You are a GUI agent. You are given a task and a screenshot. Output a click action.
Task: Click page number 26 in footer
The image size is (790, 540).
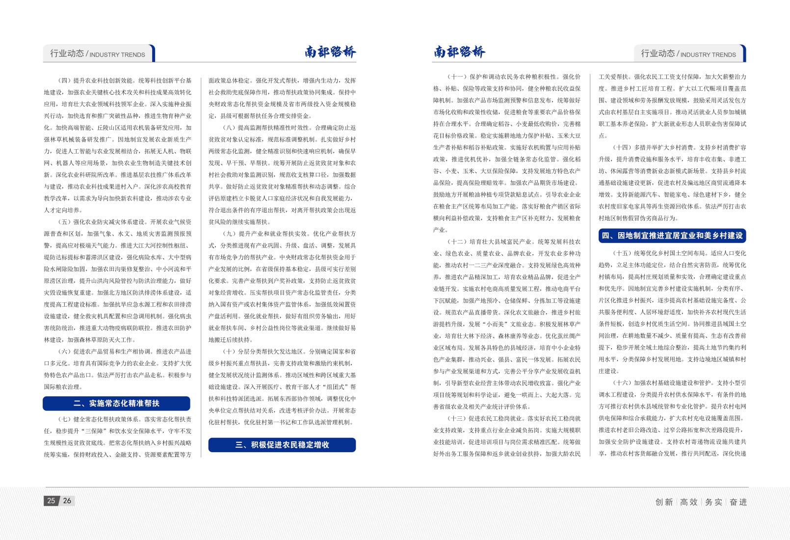[x=67, y=501]
